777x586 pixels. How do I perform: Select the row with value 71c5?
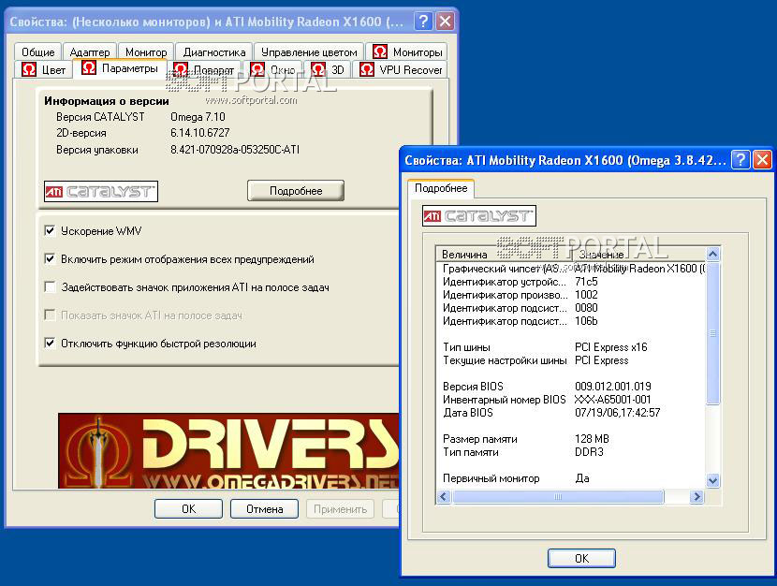point(571,282)
